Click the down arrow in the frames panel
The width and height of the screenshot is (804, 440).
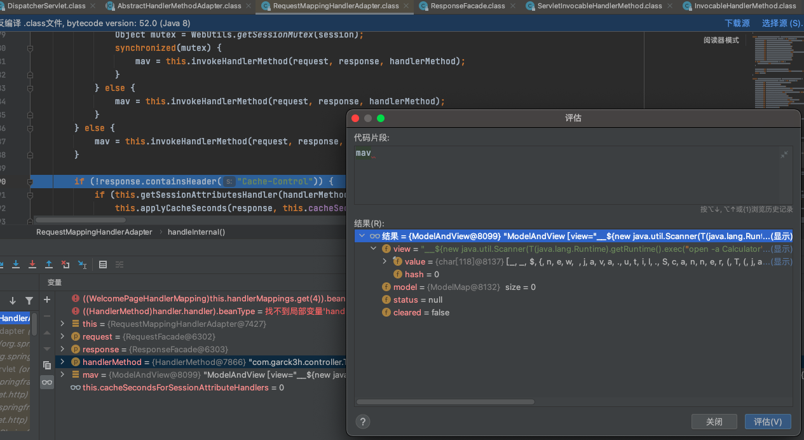coord(12,300)
